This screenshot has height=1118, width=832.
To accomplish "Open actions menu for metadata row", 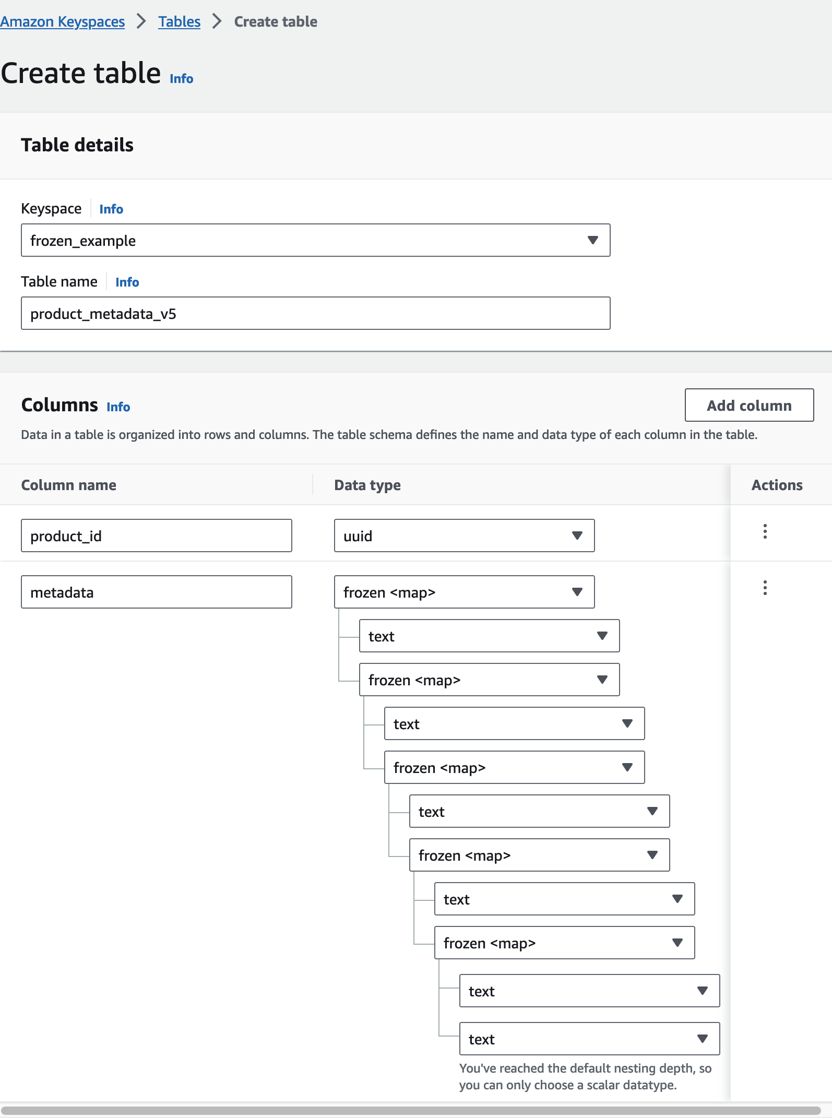I will tap(765, 588).
